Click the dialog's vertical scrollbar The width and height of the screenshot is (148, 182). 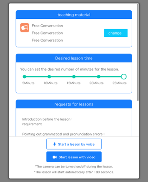click(138, 52)
